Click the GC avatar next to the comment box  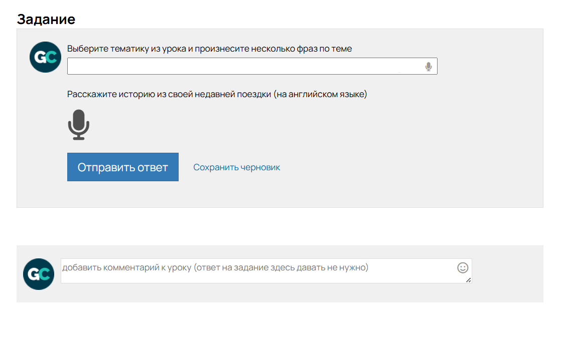click(x=39, y=274)
